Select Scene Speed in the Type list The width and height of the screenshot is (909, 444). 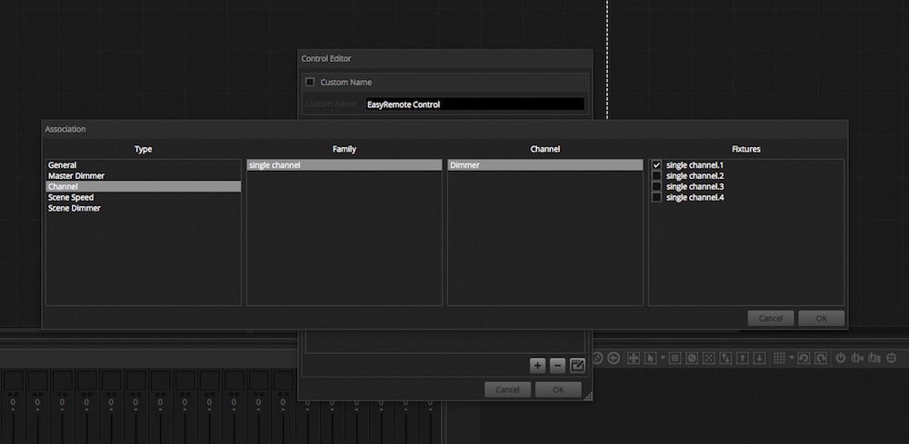(144, 197)
